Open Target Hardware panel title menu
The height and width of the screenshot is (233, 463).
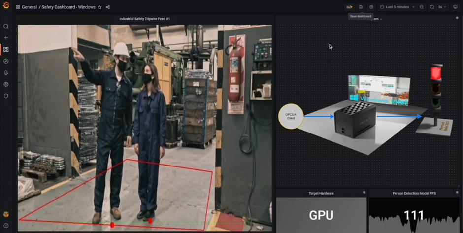click(321, 193)
